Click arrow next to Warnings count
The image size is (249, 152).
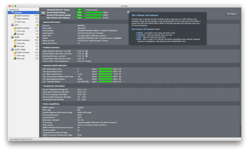87,56
